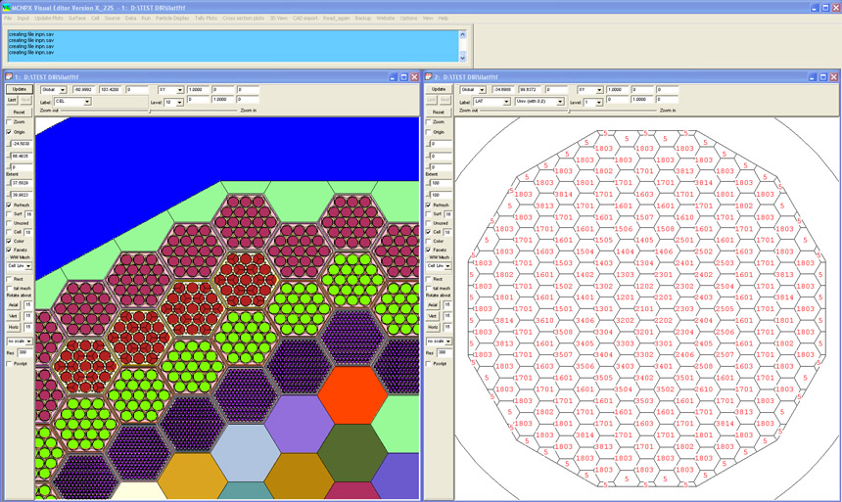842x502 pixels.
Task: Enable Pscript checkbox in window 1
Action: click(9, 363)
